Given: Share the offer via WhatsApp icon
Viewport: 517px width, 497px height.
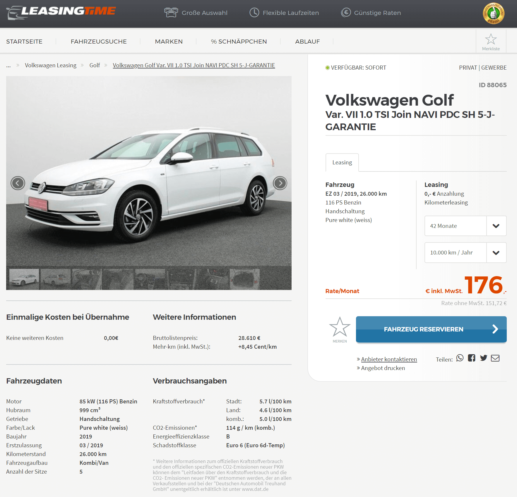Looking at the screenshot, I should coord(460,358).
